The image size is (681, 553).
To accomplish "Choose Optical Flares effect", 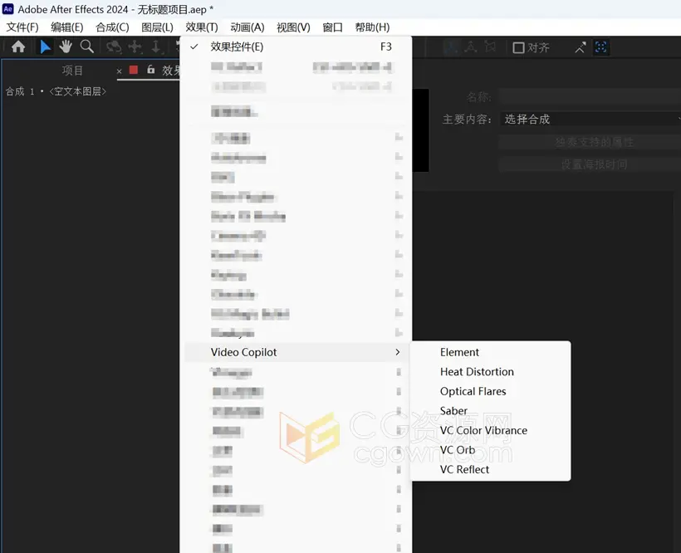I will pos(473,391).
